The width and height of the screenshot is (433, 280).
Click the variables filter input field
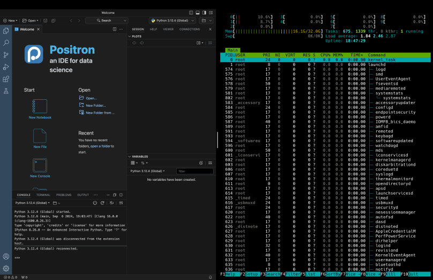tap(195, 171)
